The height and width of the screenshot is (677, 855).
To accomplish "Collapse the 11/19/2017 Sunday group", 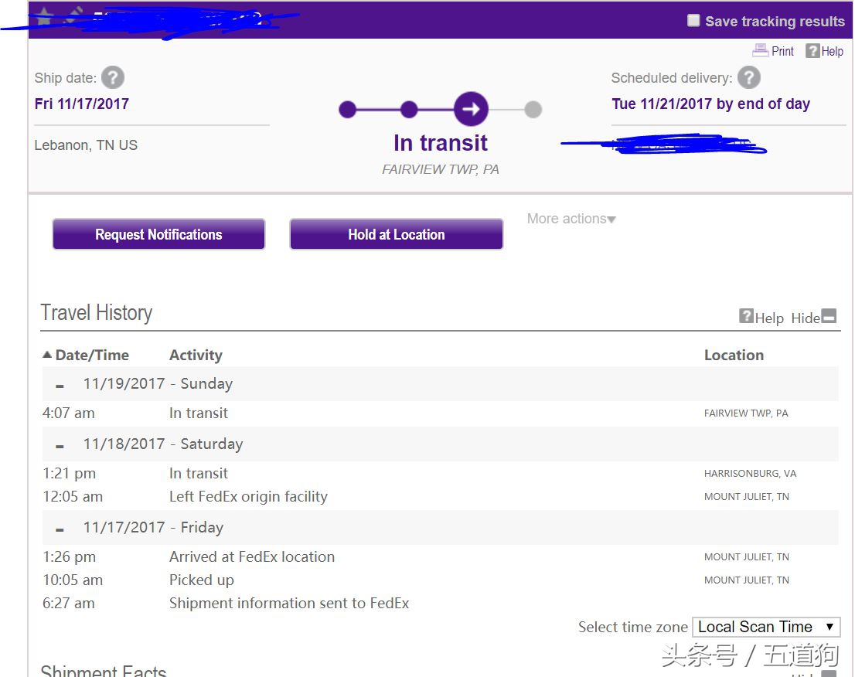I will [60, 385].
